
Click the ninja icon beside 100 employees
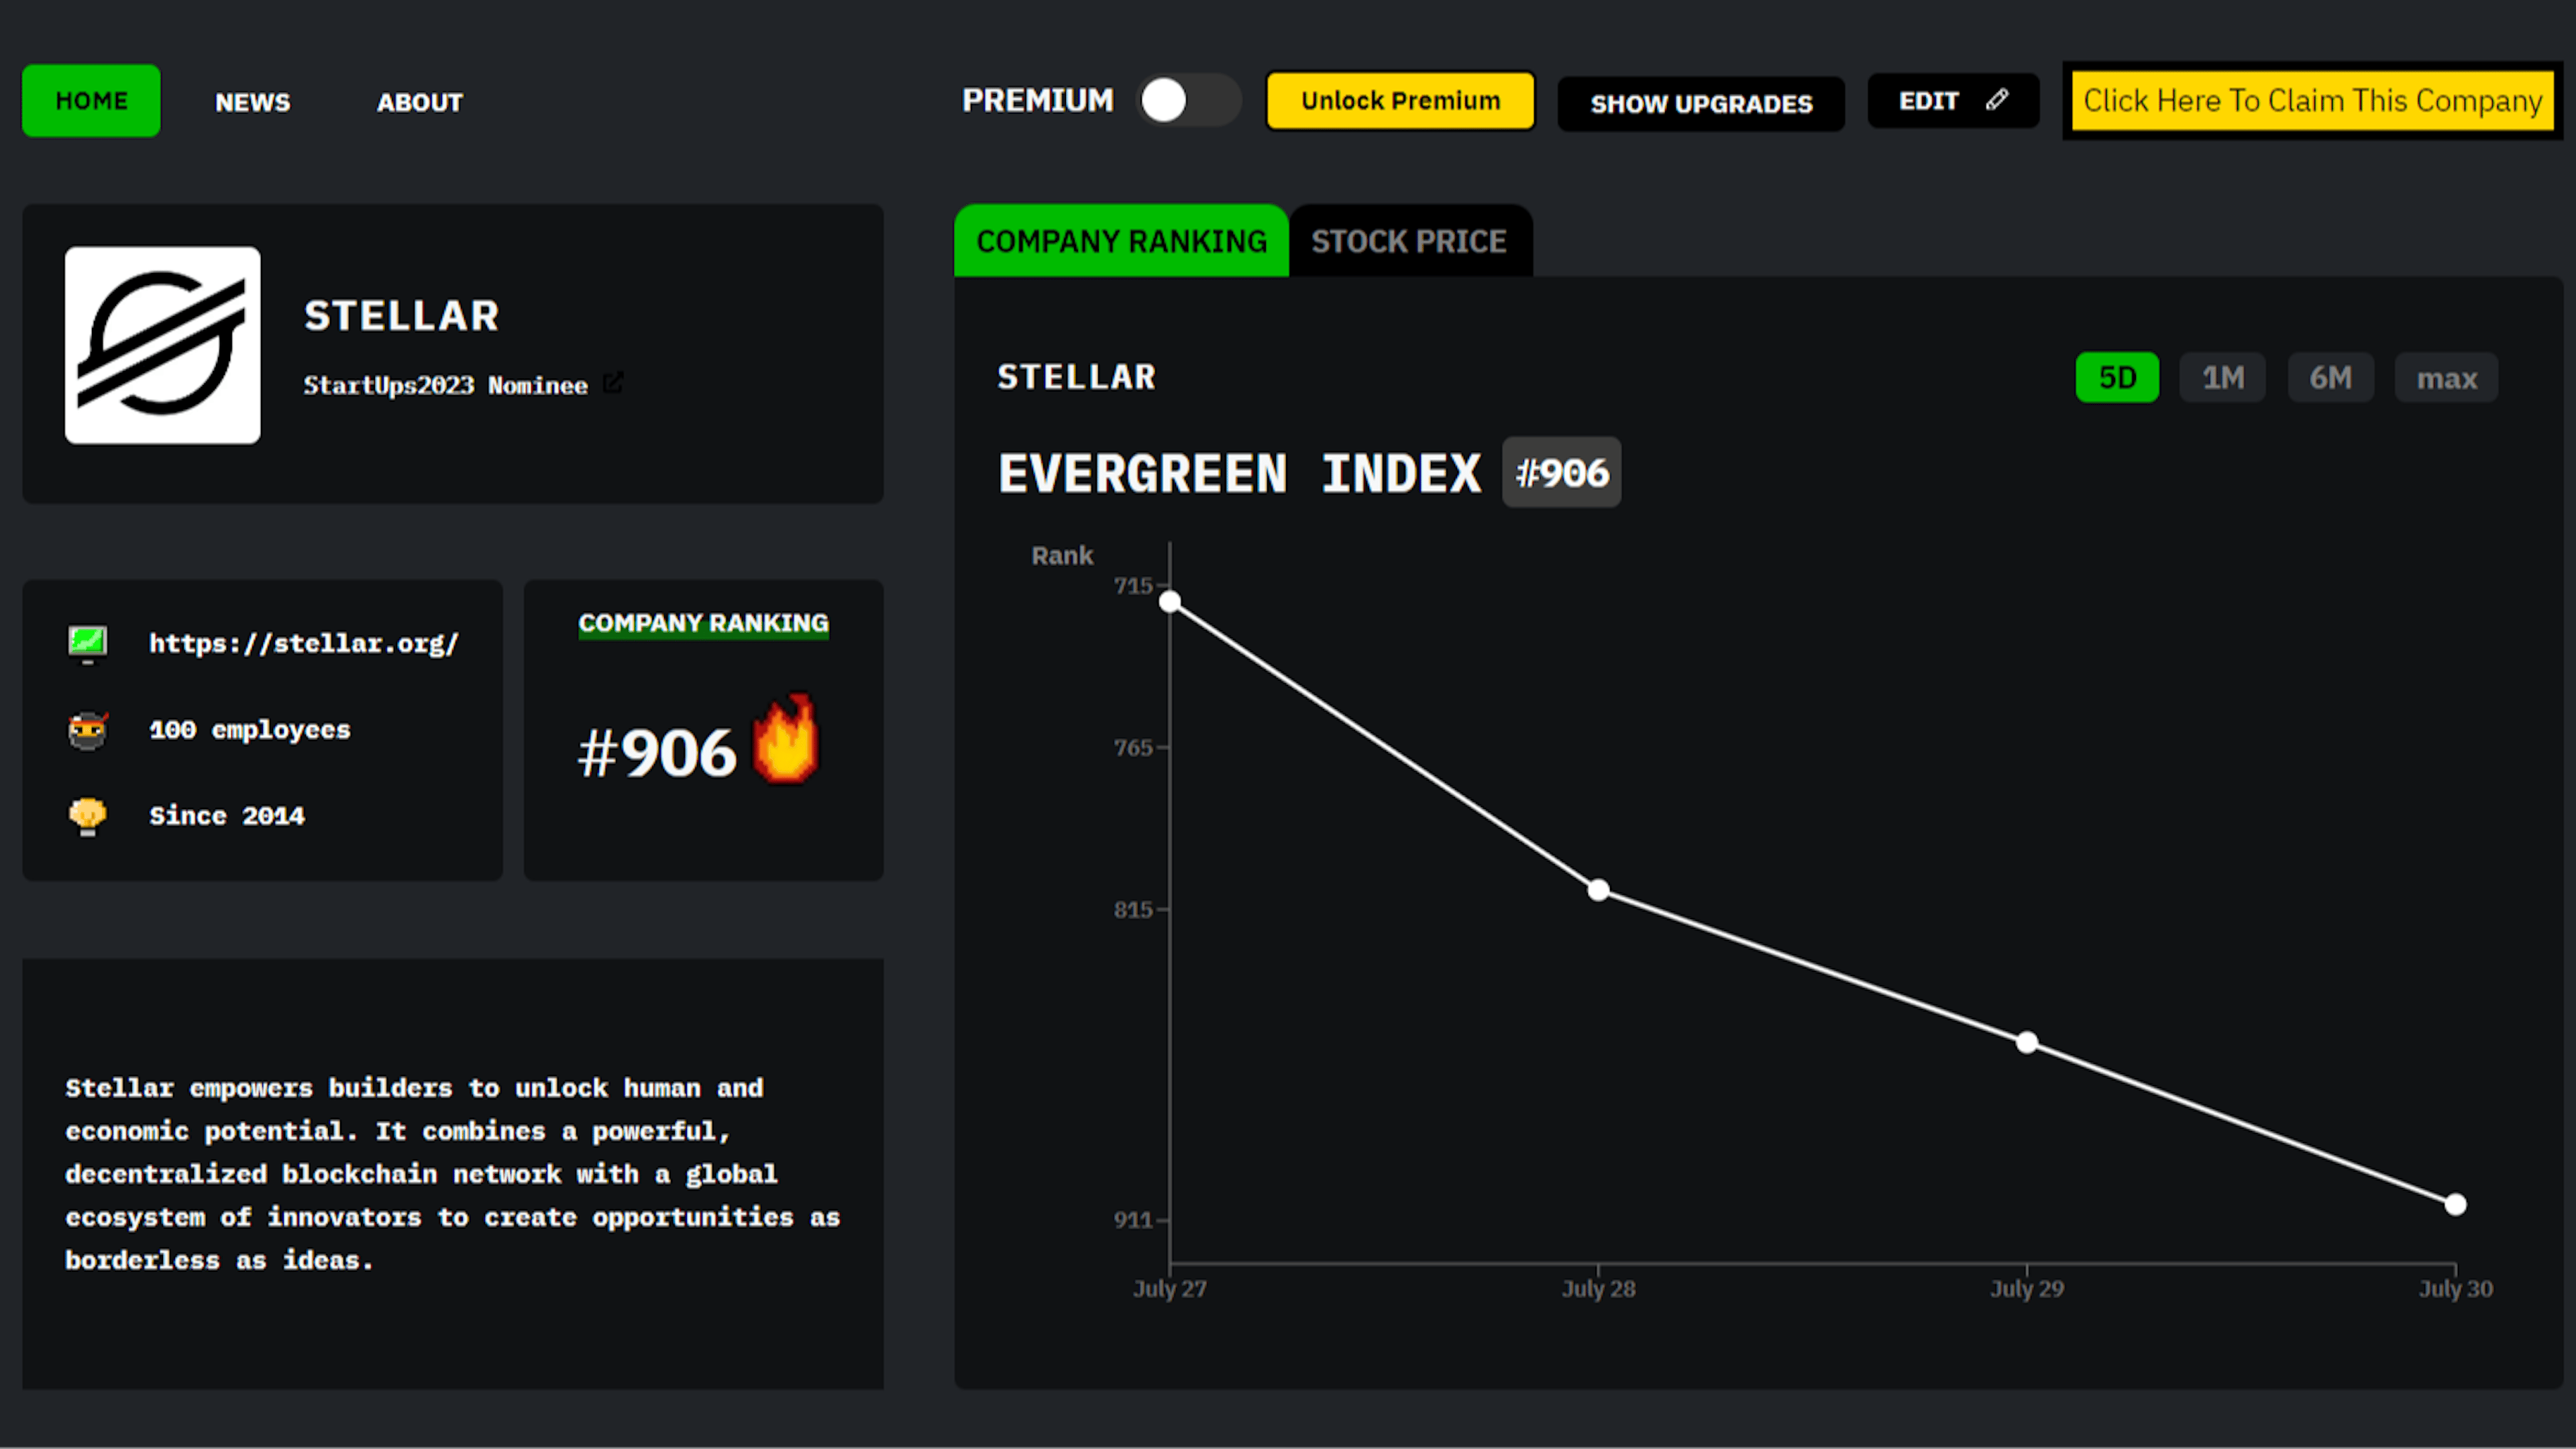[88, 729]
